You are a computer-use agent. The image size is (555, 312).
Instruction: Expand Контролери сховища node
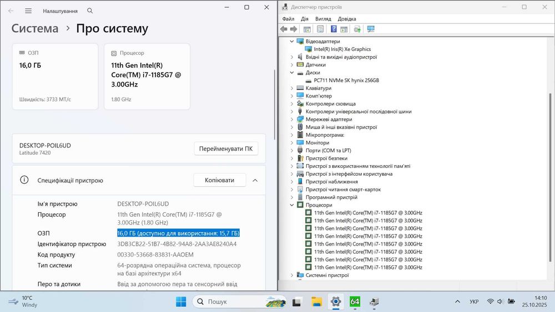292,104
